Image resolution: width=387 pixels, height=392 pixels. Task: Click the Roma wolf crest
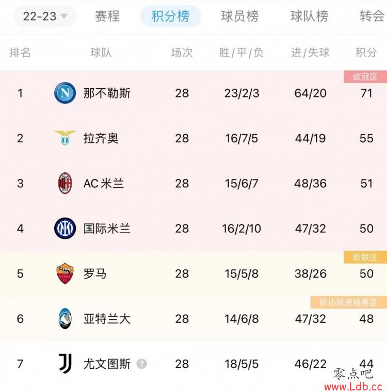(65, 273)
